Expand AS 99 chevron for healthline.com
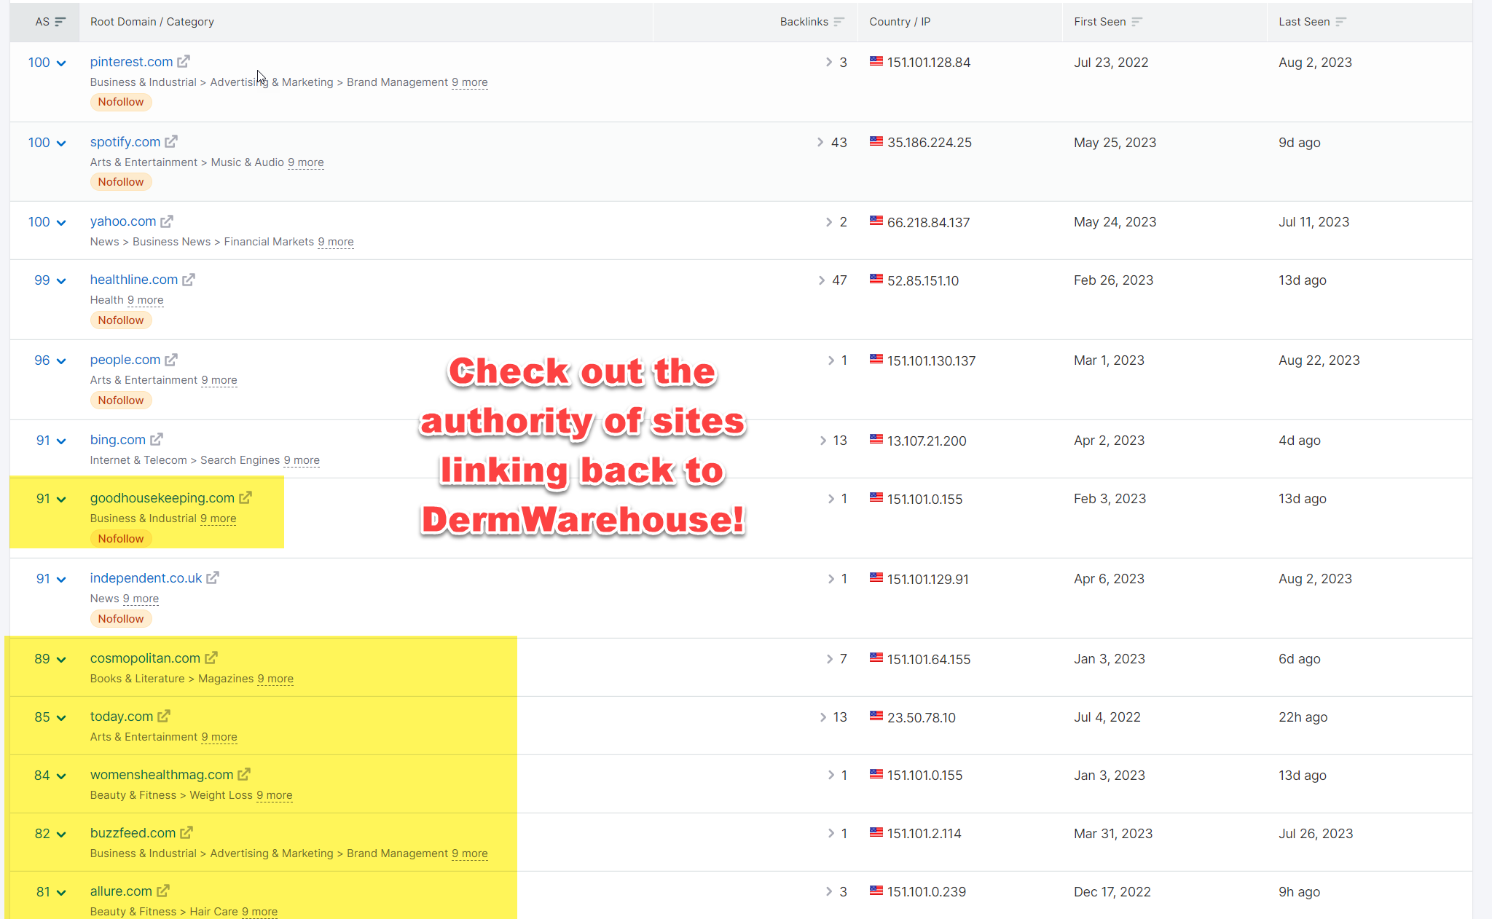 tap(61, 281)
